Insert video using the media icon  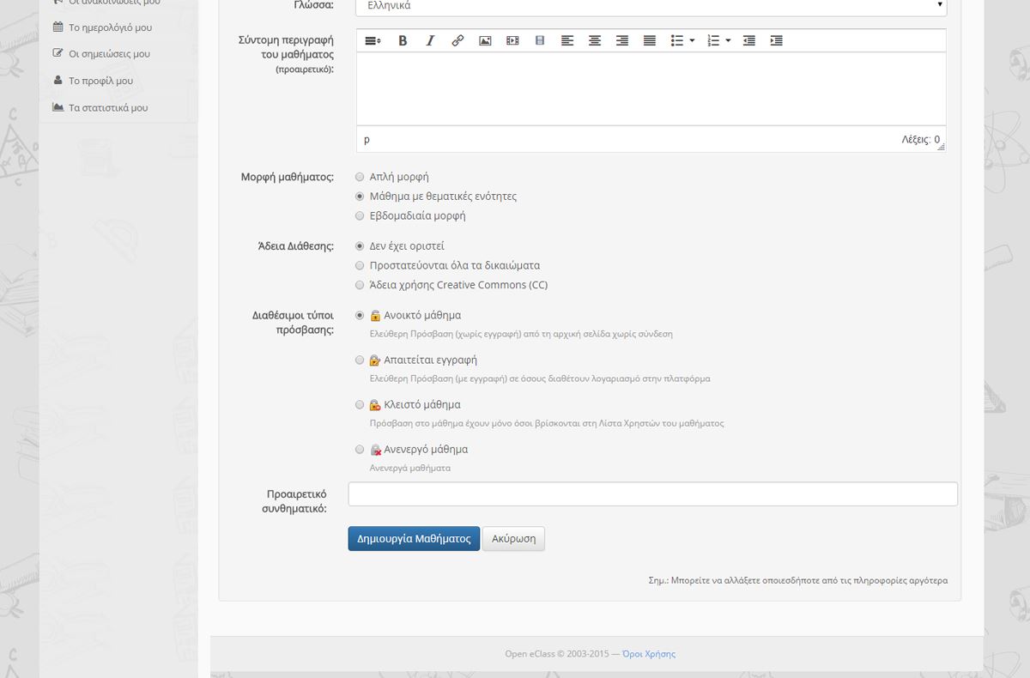(x=512, y=40)
